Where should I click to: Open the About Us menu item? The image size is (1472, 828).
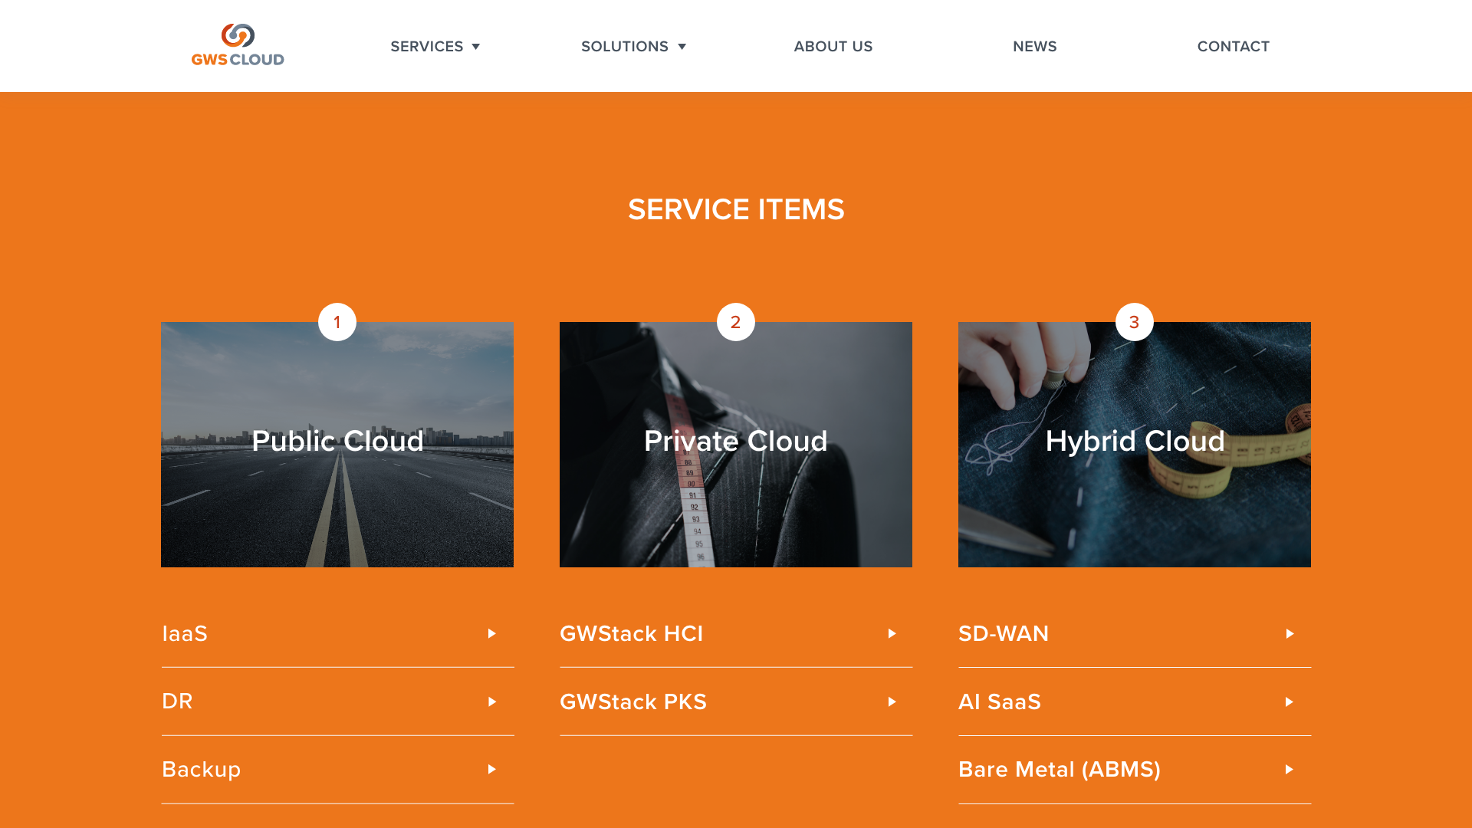833,47
